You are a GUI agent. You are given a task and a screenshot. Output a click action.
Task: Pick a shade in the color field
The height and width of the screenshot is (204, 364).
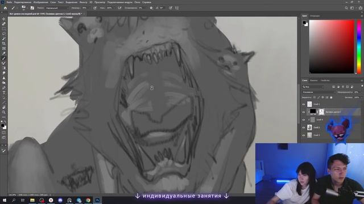point(332,46)
